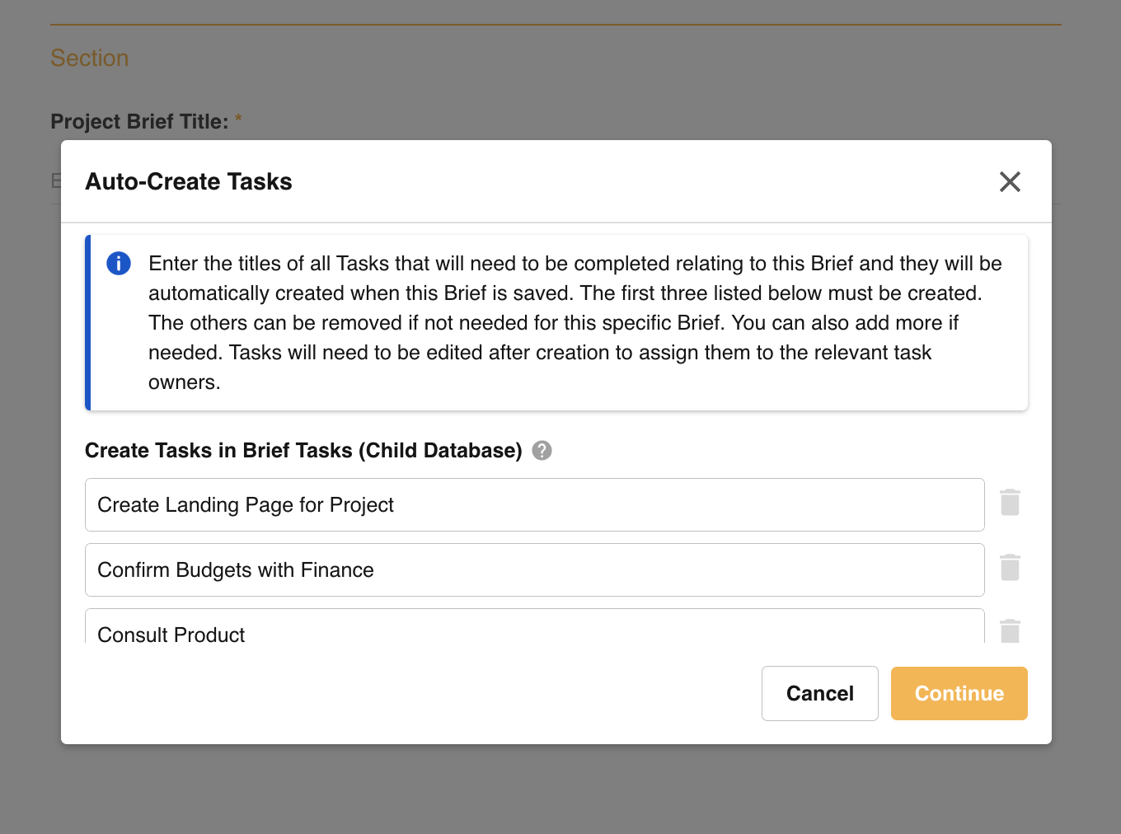The width and height of the screenshot is (1121, 834).
Task: Close the Auto-Create Tasks dialog
Action: (1010, 181)
